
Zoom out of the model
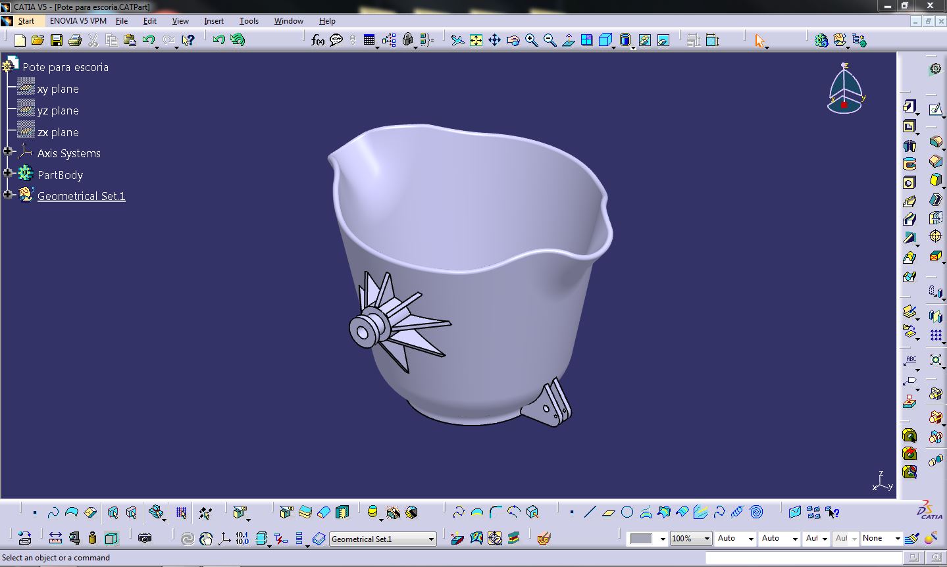(x=550, y=40)
